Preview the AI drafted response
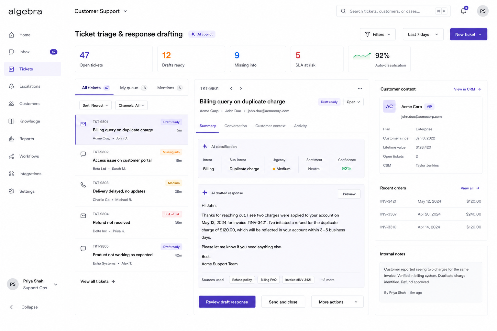 pyautogui.click(x=349, y=194)
